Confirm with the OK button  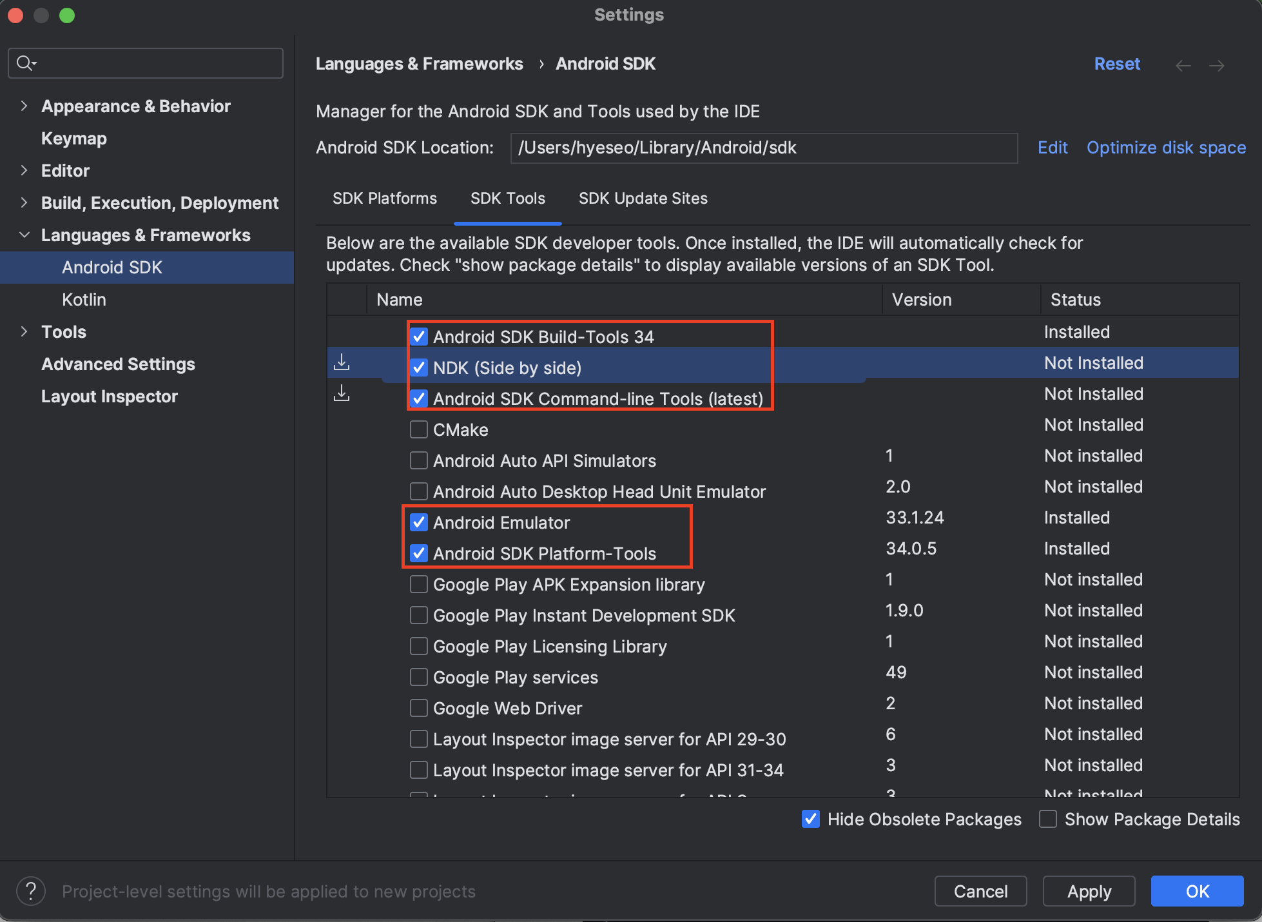click(x=1198, y=891)
